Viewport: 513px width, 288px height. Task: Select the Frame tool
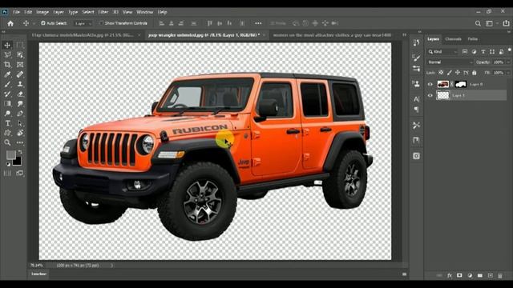click(x=20, y=65)
